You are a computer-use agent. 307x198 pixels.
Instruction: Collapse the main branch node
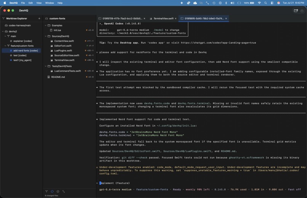(x=5, y=36)
